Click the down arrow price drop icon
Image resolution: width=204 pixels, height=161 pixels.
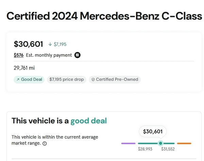click(x=50, y=44)
